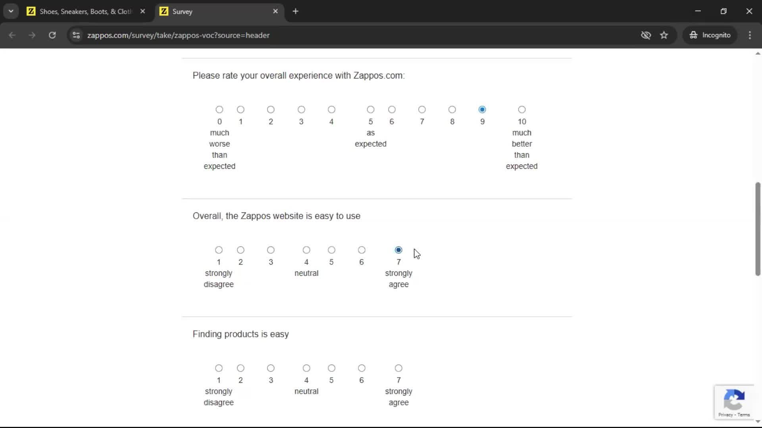Open reCAPTCHA Terms link

coord(744,415)
